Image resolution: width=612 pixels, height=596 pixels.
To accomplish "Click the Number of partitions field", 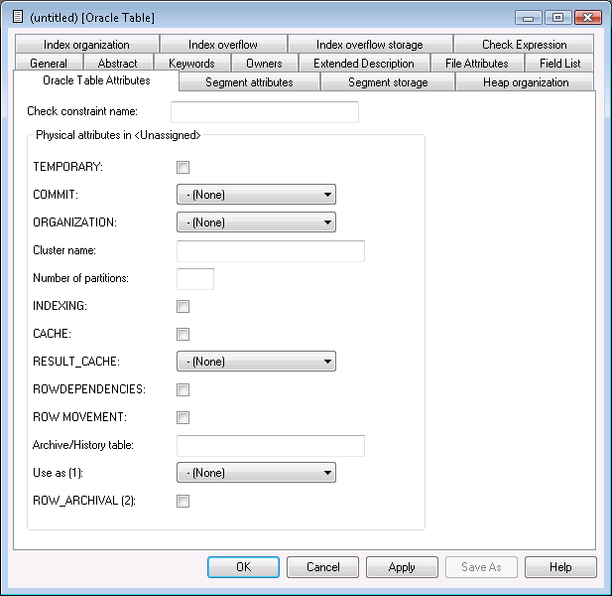I will point(195,278).
